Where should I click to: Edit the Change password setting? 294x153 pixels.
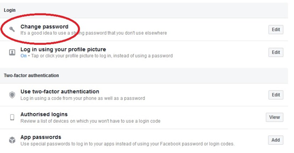(276, 29)
